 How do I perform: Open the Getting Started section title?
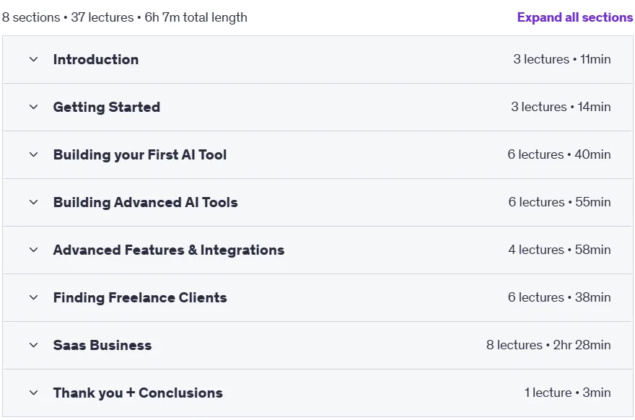point(107,107)
